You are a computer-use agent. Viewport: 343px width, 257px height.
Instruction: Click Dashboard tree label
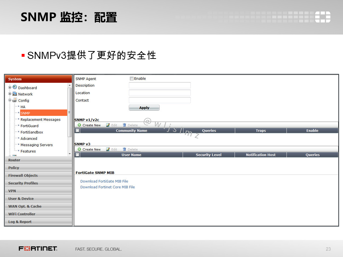pyautogui.click(x=28, y=88)
